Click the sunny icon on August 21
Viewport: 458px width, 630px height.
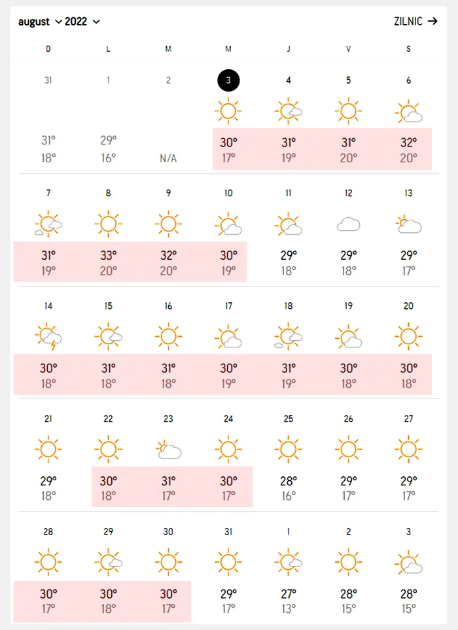[48, 449]
